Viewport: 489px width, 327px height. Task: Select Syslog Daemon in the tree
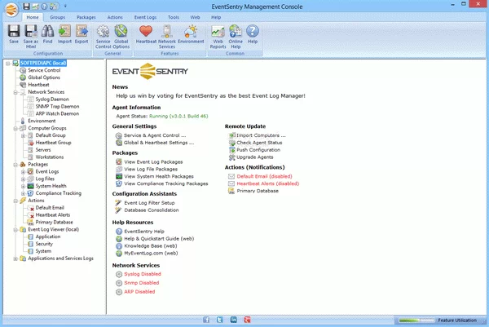(x=52, y=99)
